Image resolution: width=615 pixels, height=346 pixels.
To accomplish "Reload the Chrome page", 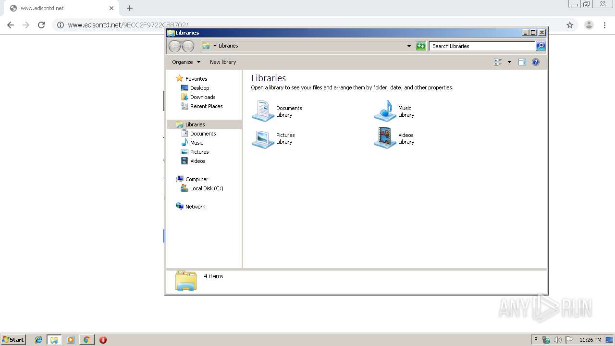I will (x=41, y=25).
